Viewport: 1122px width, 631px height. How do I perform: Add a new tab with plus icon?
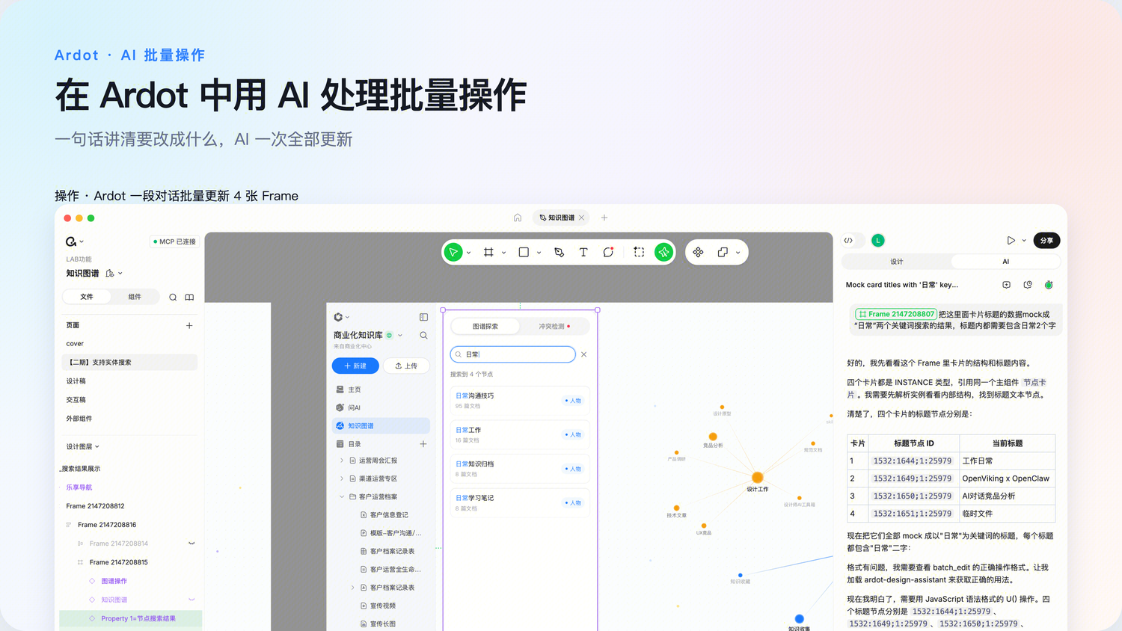click(604, 218)
